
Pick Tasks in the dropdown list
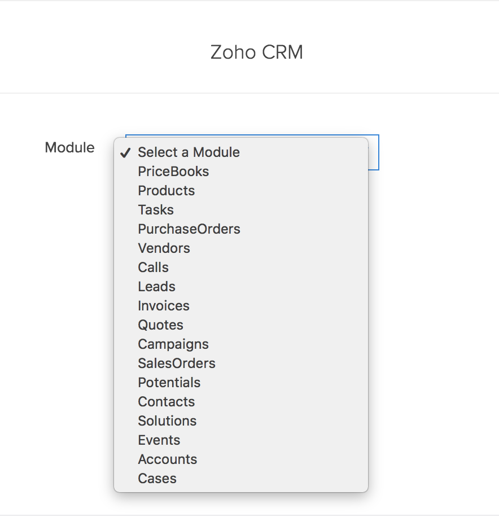point(156,210)
